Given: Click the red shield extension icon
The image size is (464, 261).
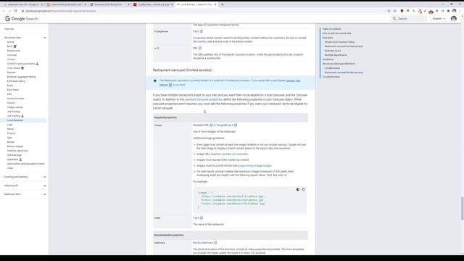Looking at the screenshot, I should [402, 11].
